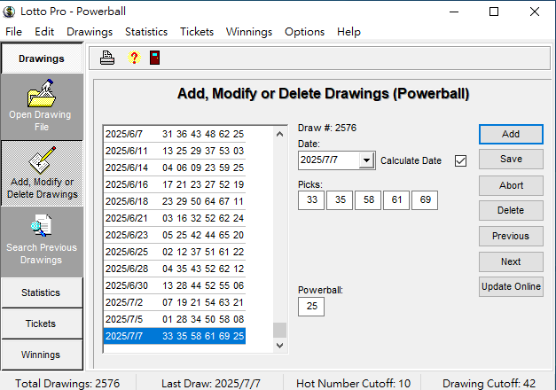This screenshot has width=556, height=390.
Task: Select the Drawings sidebar tab
Action: (x=42, y=58)
